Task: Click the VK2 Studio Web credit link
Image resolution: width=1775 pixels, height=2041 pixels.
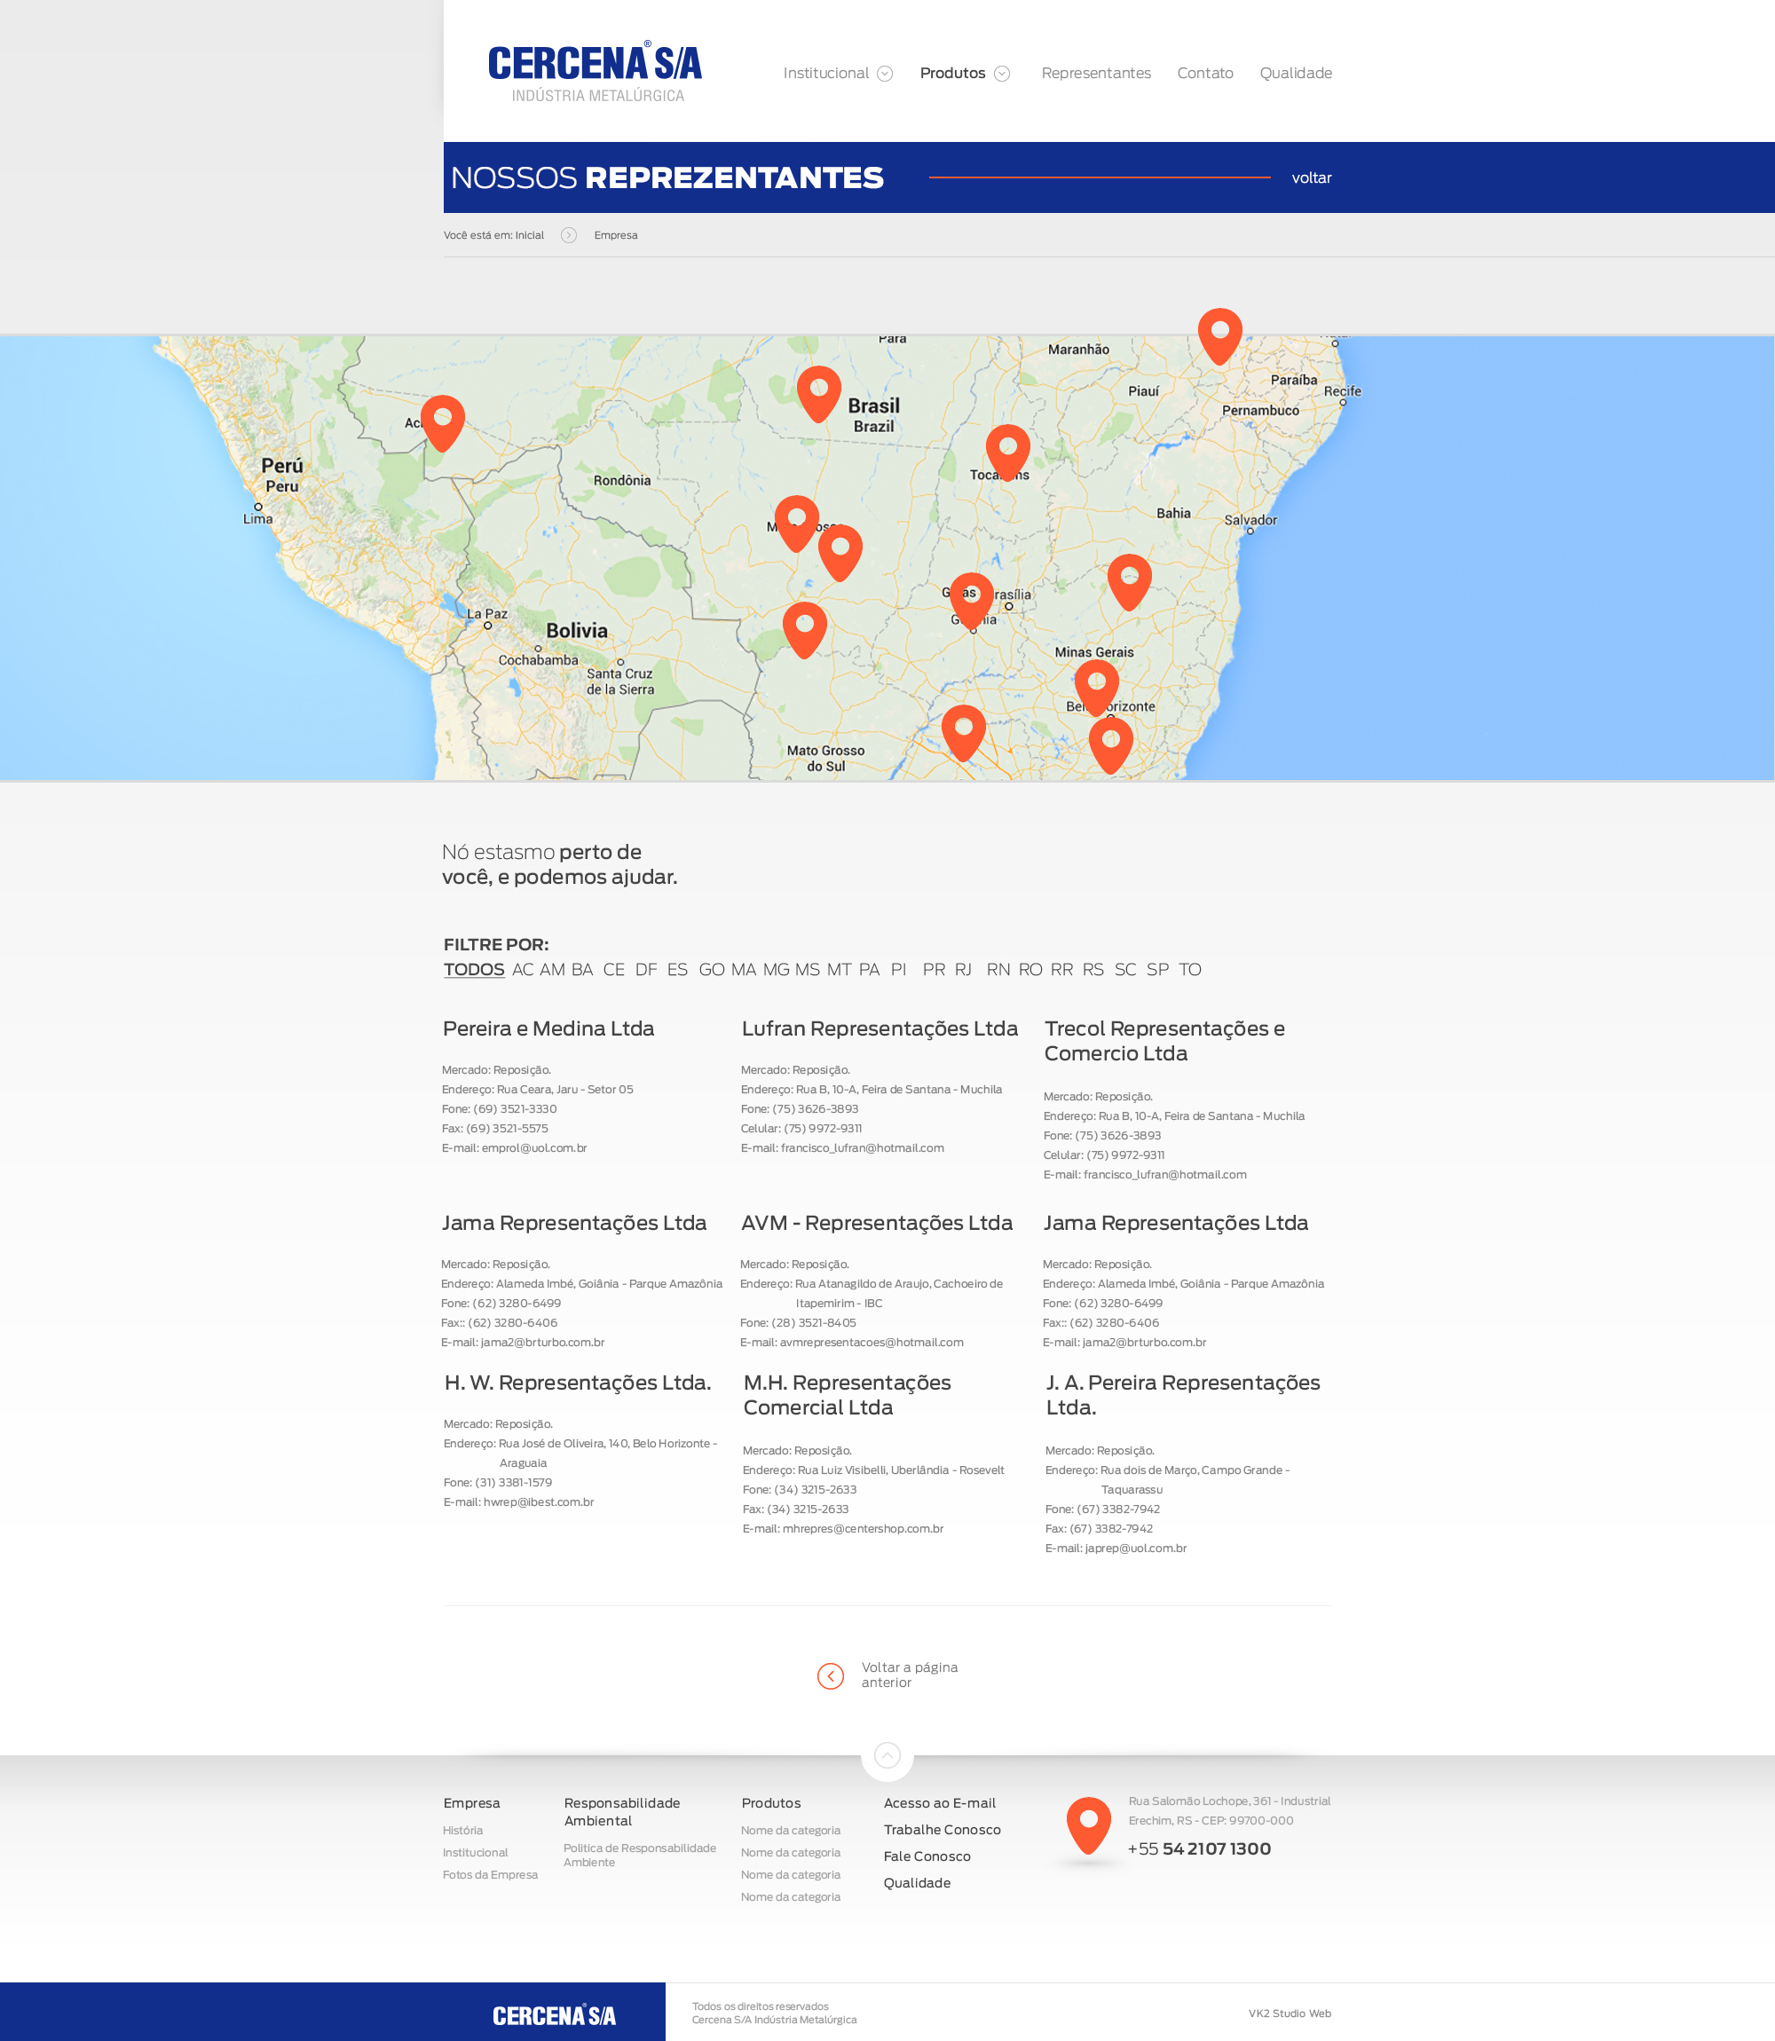Action: click(x=1290, y=2013)
